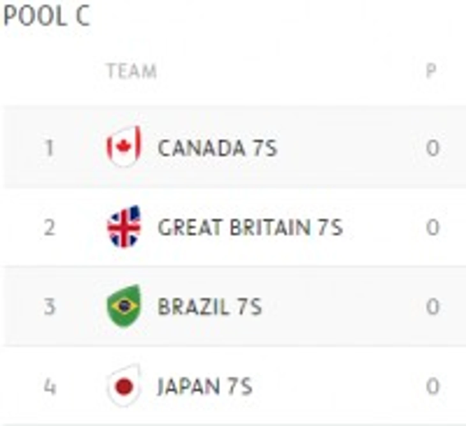Image resolution: width=466 pixels, height=426 pixels.
Task: Click Brazil 7s played value
Action: 432,307
